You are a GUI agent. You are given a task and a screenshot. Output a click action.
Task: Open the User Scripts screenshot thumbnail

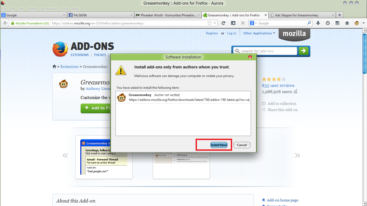tap(181, 165)
